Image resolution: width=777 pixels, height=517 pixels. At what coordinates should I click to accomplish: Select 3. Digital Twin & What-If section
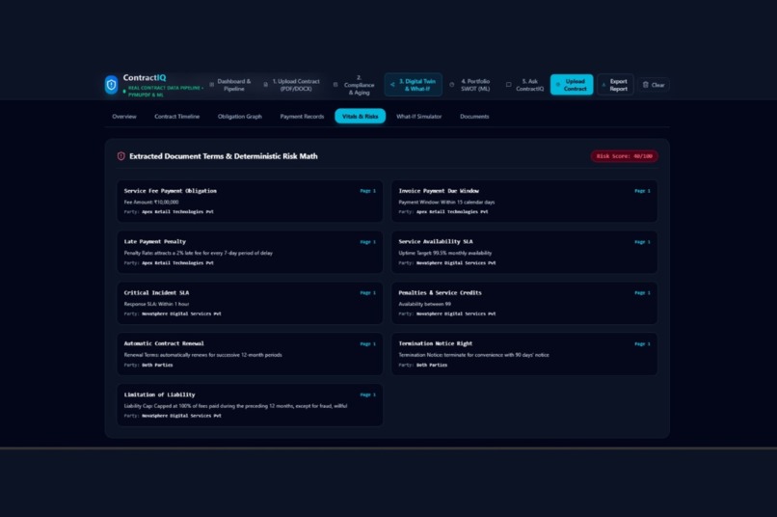(x=414, y=85)
